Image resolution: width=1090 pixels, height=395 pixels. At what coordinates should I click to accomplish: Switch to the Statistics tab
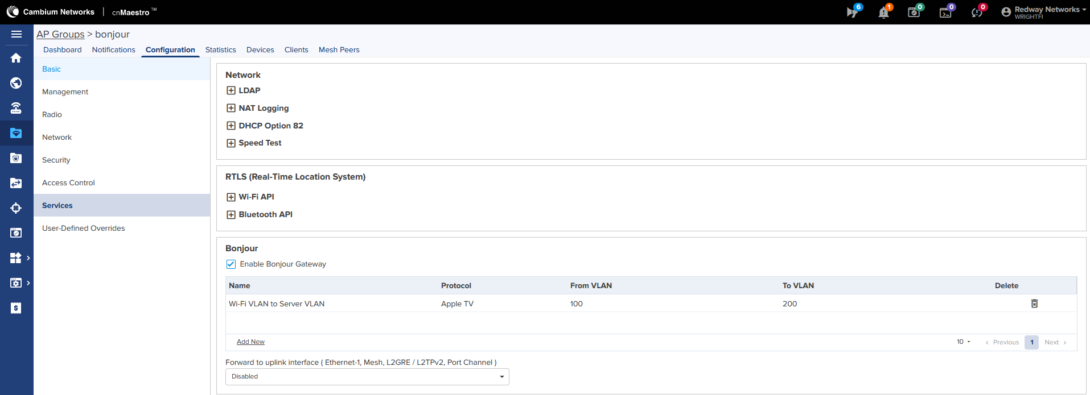(x=221, y=50)
